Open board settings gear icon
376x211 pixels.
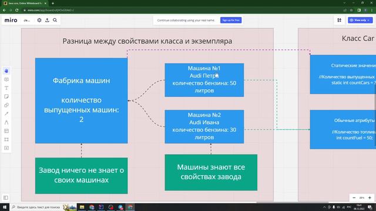[x=39, y=21]
